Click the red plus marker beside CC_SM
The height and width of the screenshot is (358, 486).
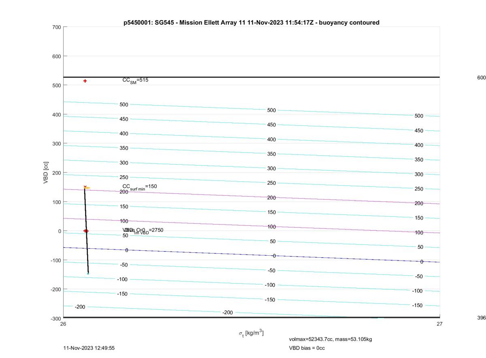pyautogui.click(x=85, y=81)
